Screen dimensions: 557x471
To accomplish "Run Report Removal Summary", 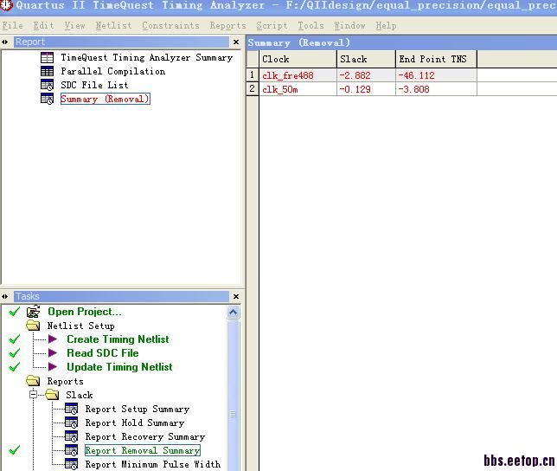I will [x=143, y=450].
